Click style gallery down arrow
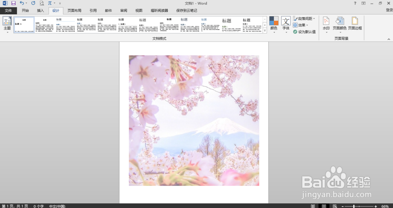The width and height of the screenshot is (393, 208). (x=264, y=25)
